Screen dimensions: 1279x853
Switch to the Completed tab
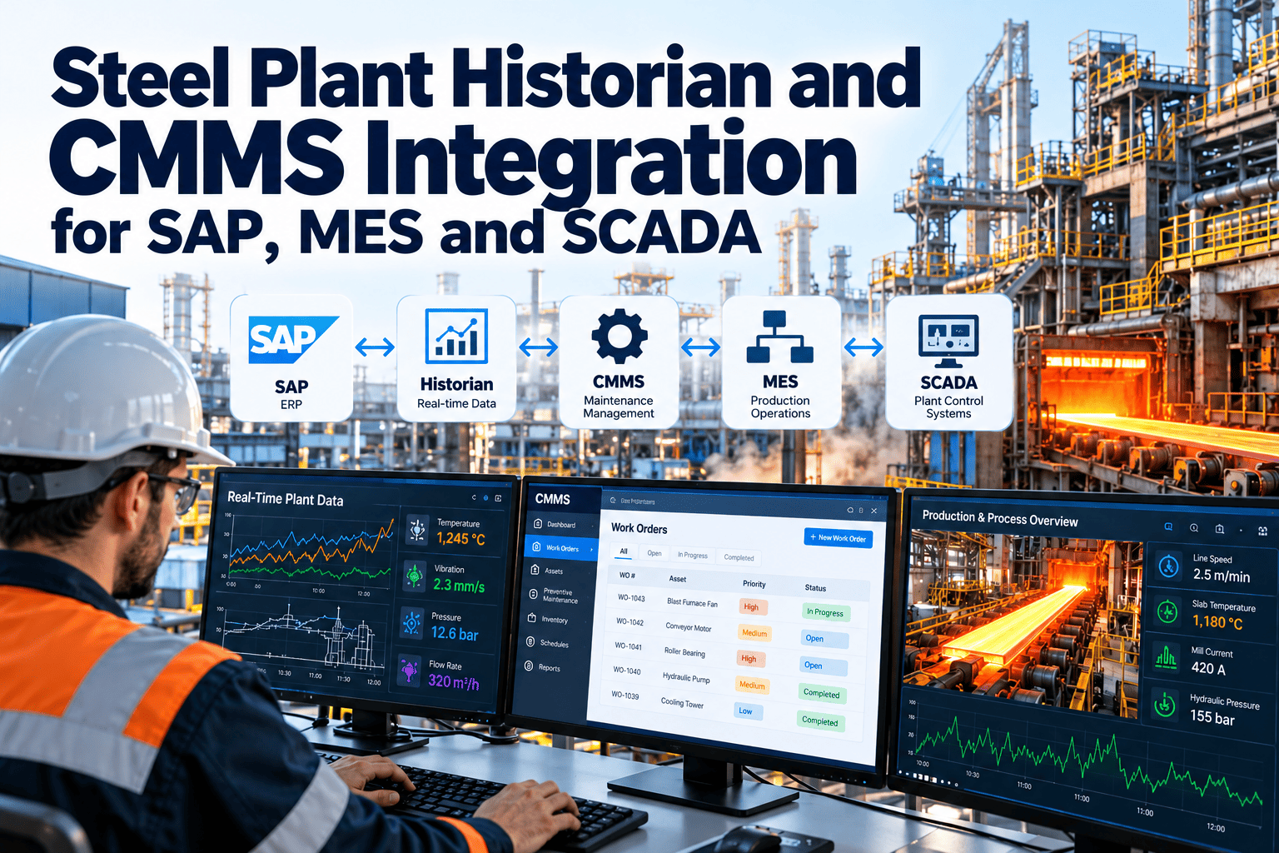coord(739,557)
